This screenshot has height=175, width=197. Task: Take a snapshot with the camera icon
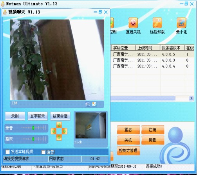click(x=88, y=104)
